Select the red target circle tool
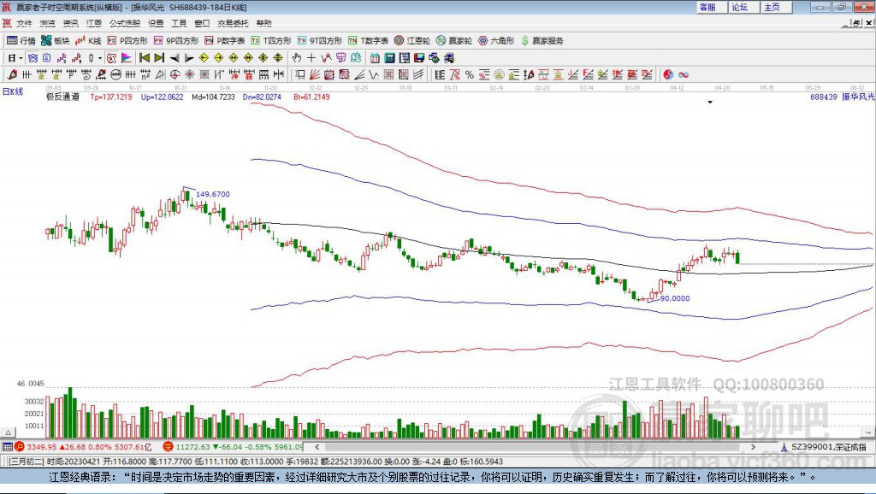The height and width of the screenshot is (494, 876). pyautogui.click(x=175, y=75)
